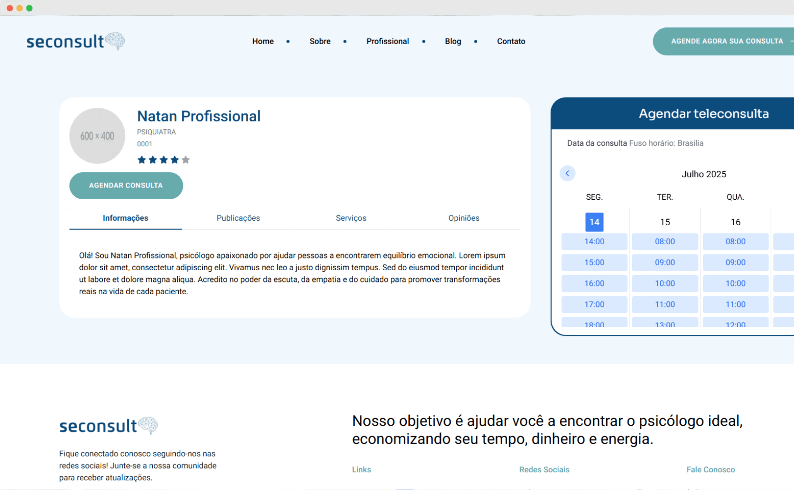Image resolution: width=794 pixels, height=490 pixels.
Task: Open the Opiniões tab
Action: point(464,218)
